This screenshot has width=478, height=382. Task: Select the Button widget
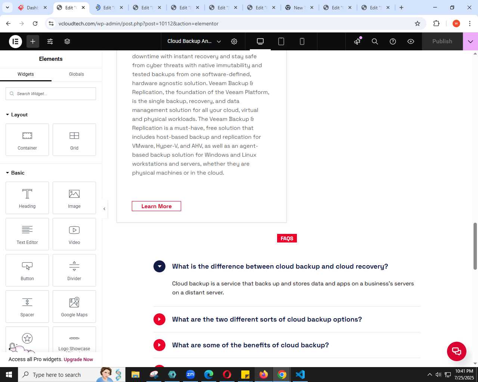tap(27, 270)
